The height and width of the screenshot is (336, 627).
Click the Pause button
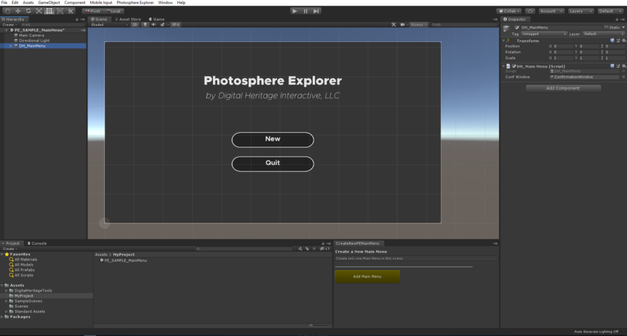coord(305,11)
